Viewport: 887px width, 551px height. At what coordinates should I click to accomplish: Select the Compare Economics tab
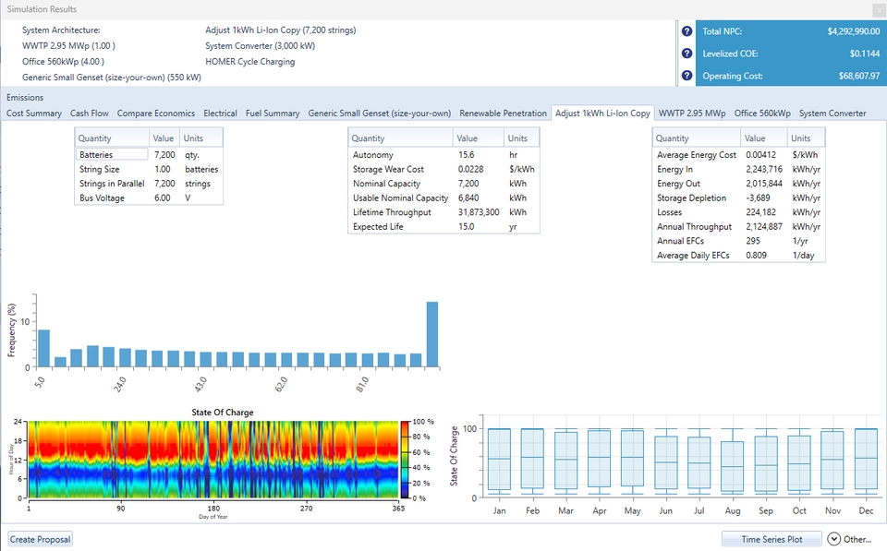coord(156,114)
